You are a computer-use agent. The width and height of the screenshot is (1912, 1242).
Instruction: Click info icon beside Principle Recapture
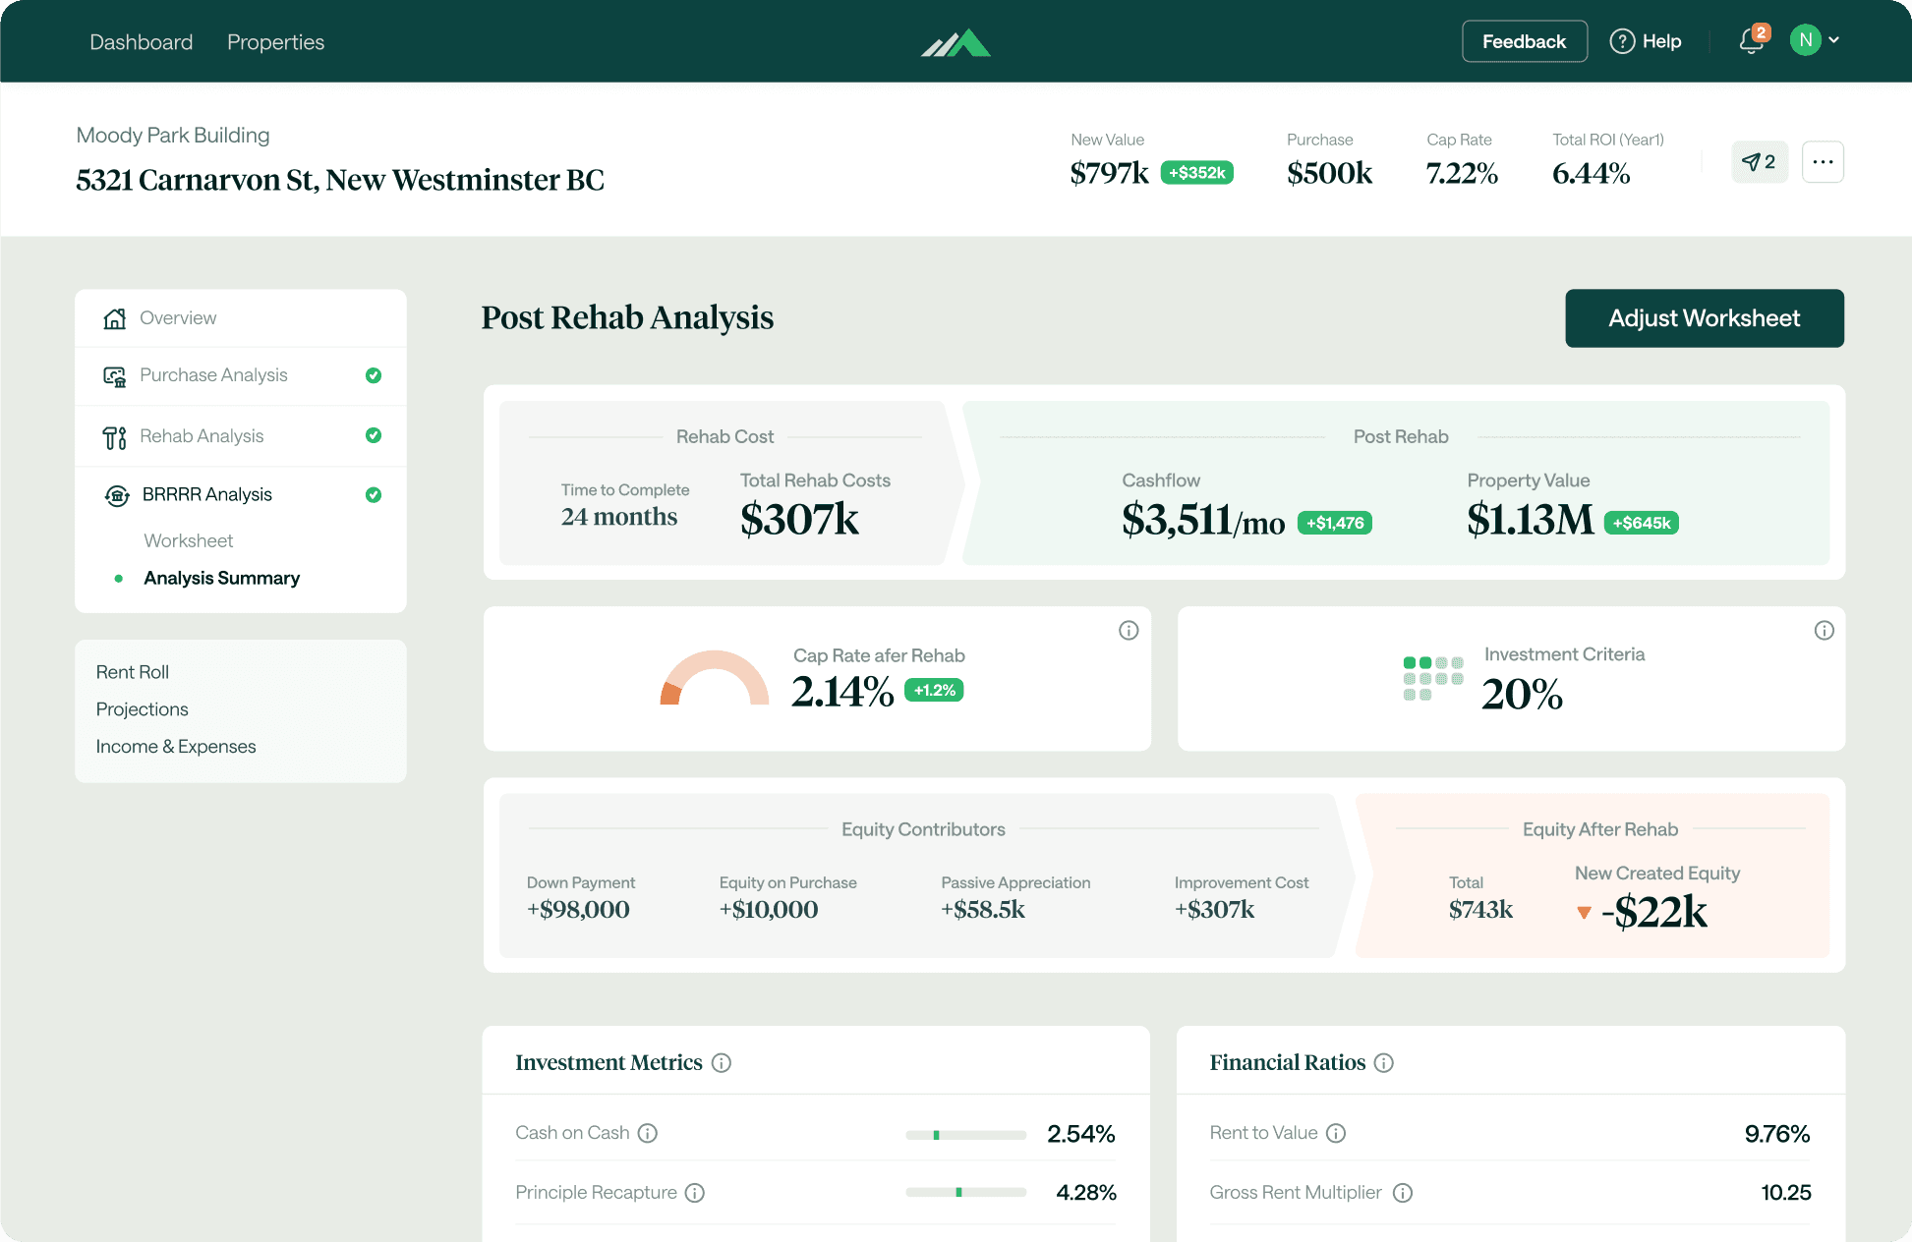tap(694, 1193)
